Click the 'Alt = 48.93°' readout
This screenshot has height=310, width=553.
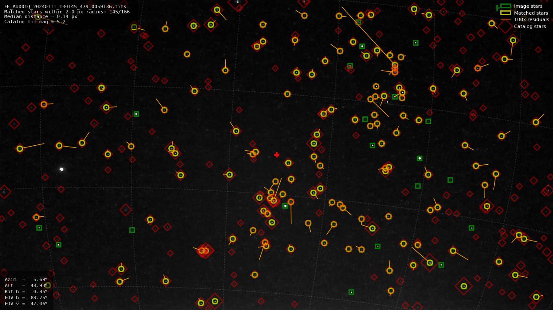26,285
